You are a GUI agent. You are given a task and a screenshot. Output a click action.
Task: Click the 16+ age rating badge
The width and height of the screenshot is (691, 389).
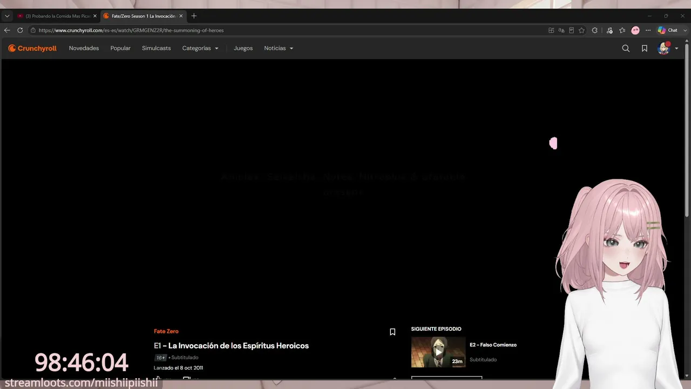click(x=160, y=358)
